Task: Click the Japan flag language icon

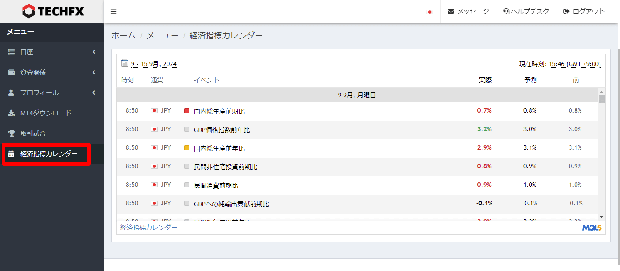Action: 430,12
